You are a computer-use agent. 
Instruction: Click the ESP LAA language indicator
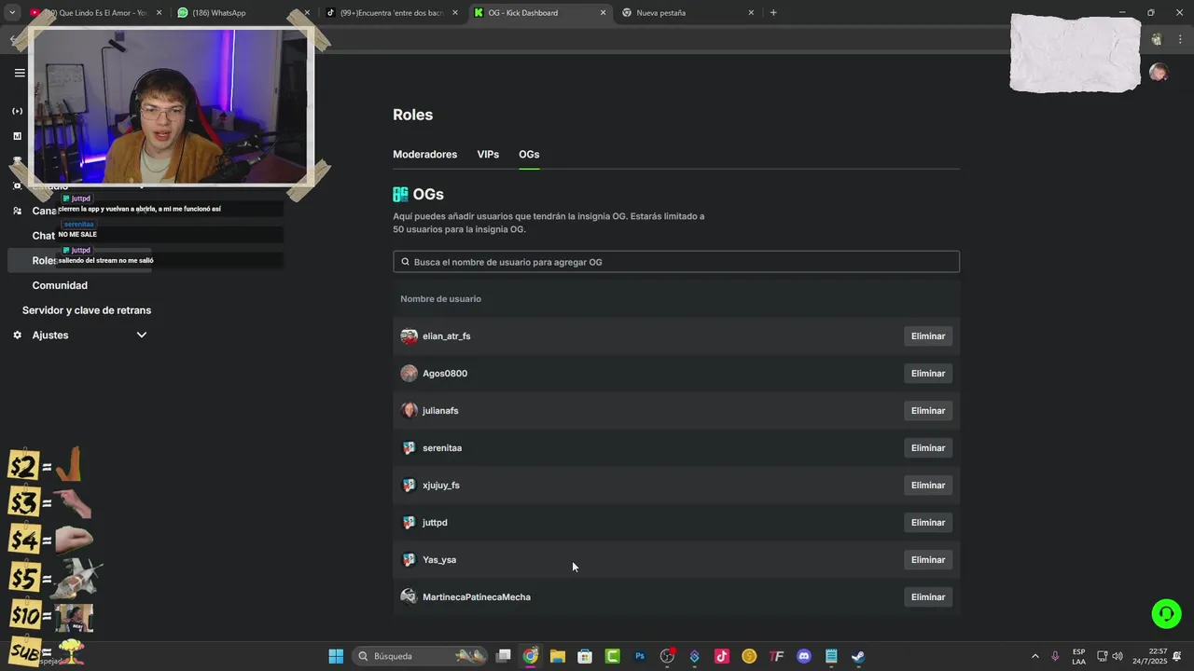coord(1078,656)
